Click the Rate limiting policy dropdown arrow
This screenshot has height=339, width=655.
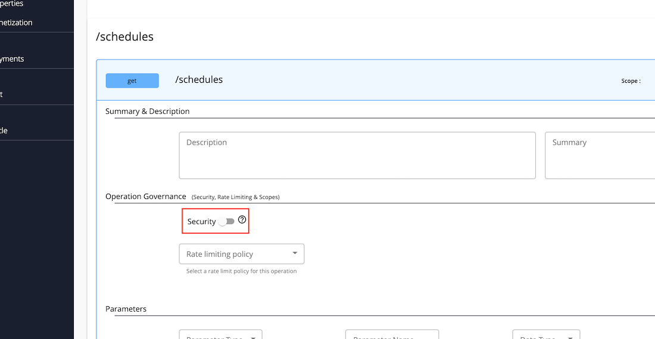coord(295,253)
